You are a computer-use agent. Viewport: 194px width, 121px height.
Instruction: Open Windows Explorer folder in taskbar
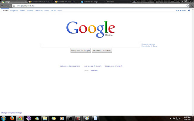click(45, 118)
